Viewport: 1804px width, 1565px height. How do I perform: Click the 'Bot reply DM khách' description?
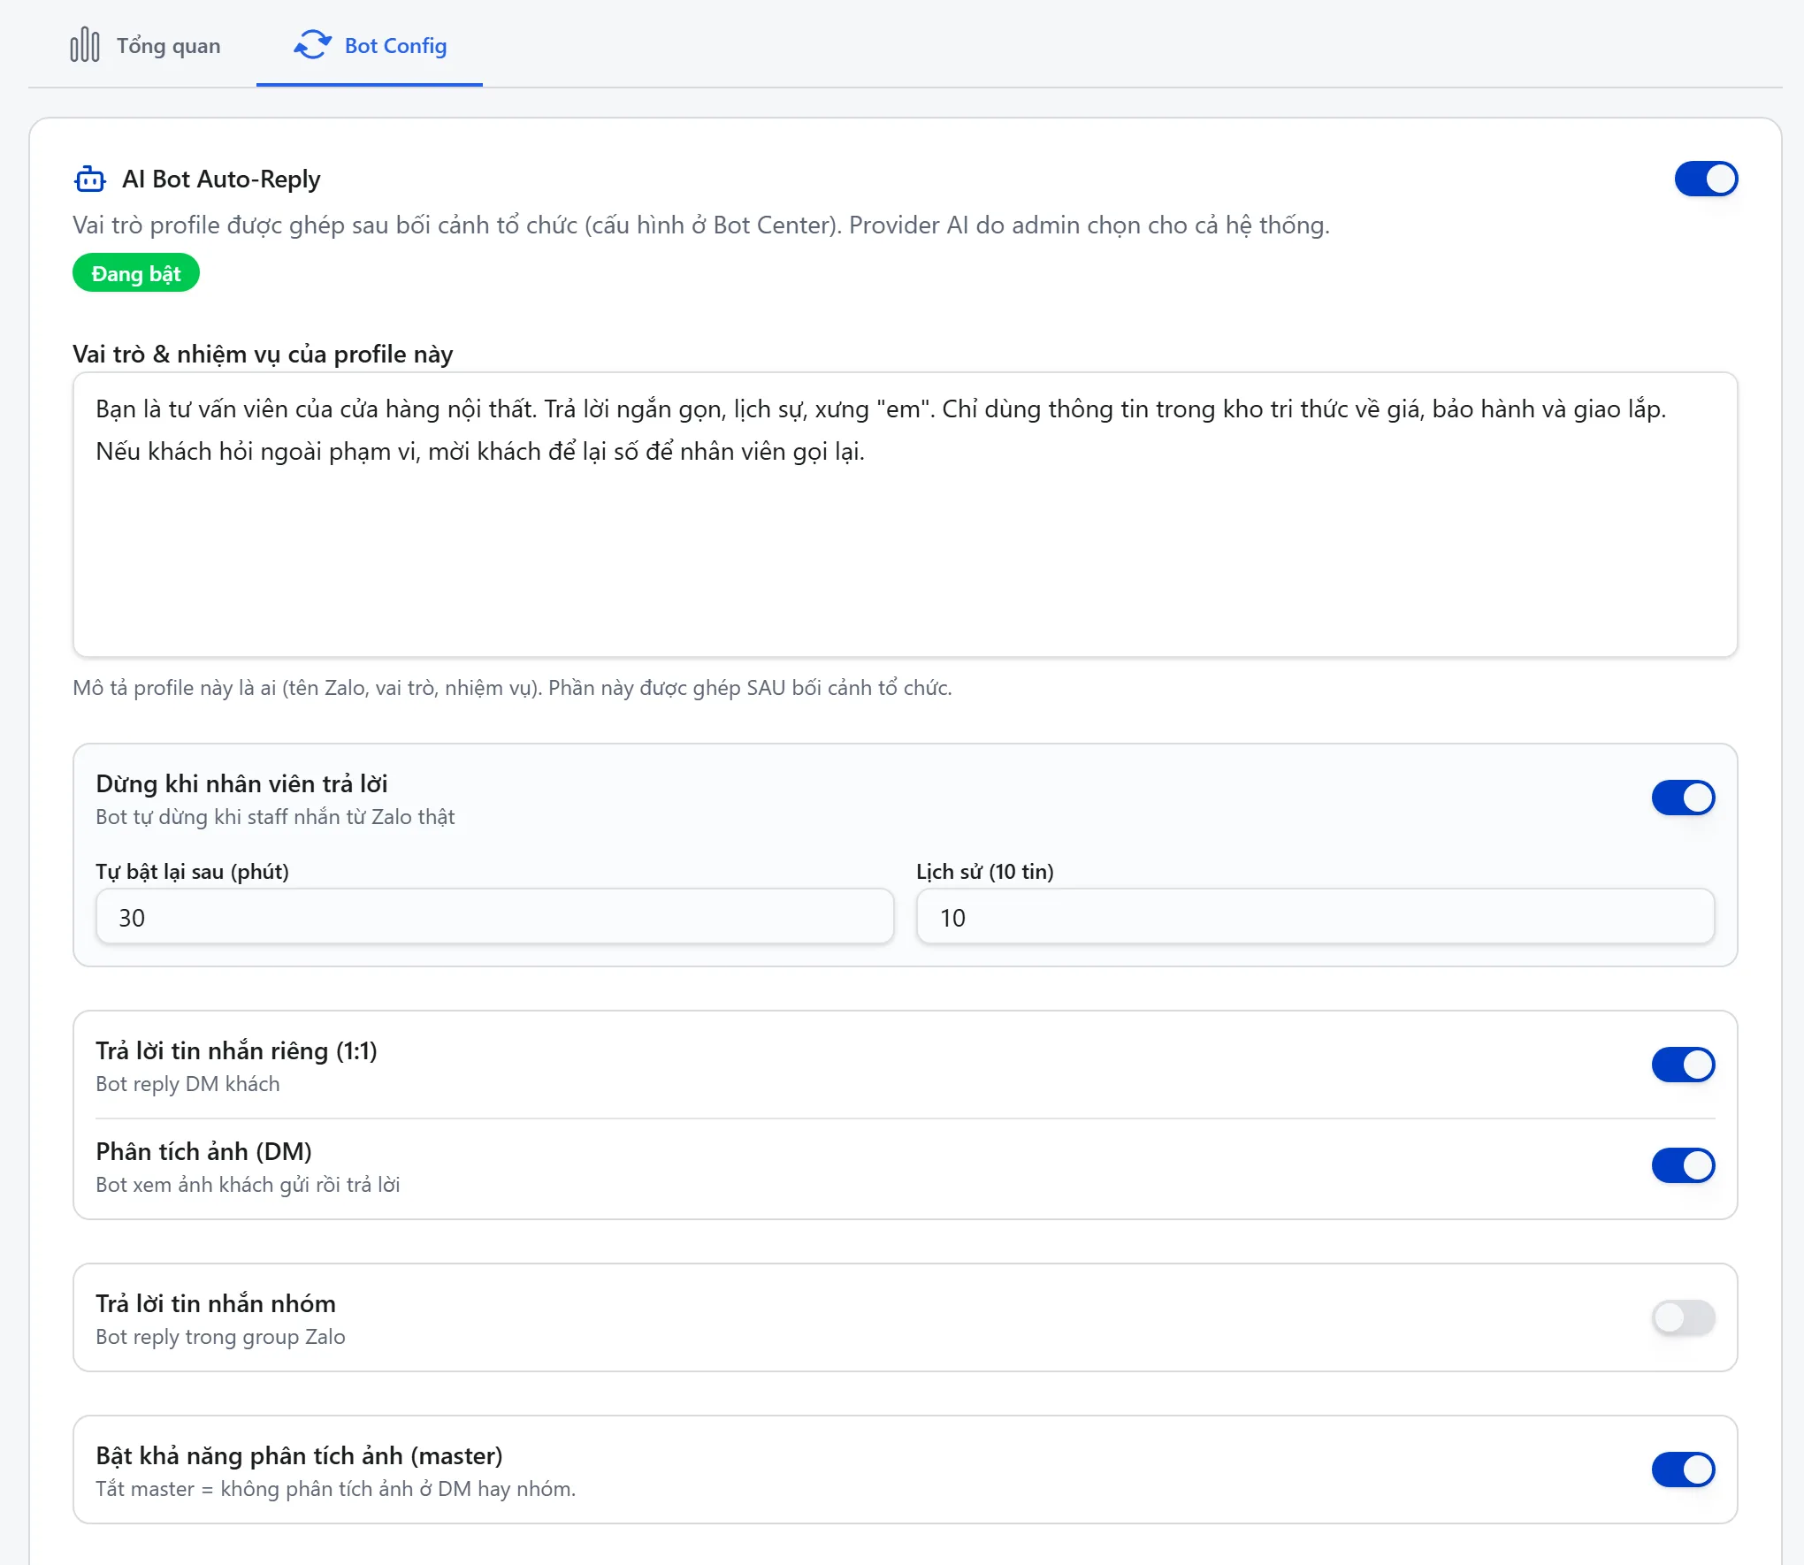(187, 1084)
